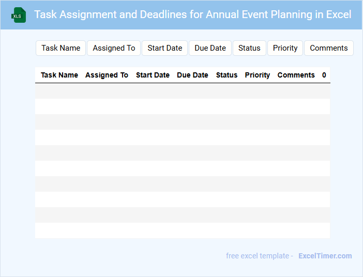
Task: Click the first empty table row
Action: pyautogui.click(x=183, y=91)
